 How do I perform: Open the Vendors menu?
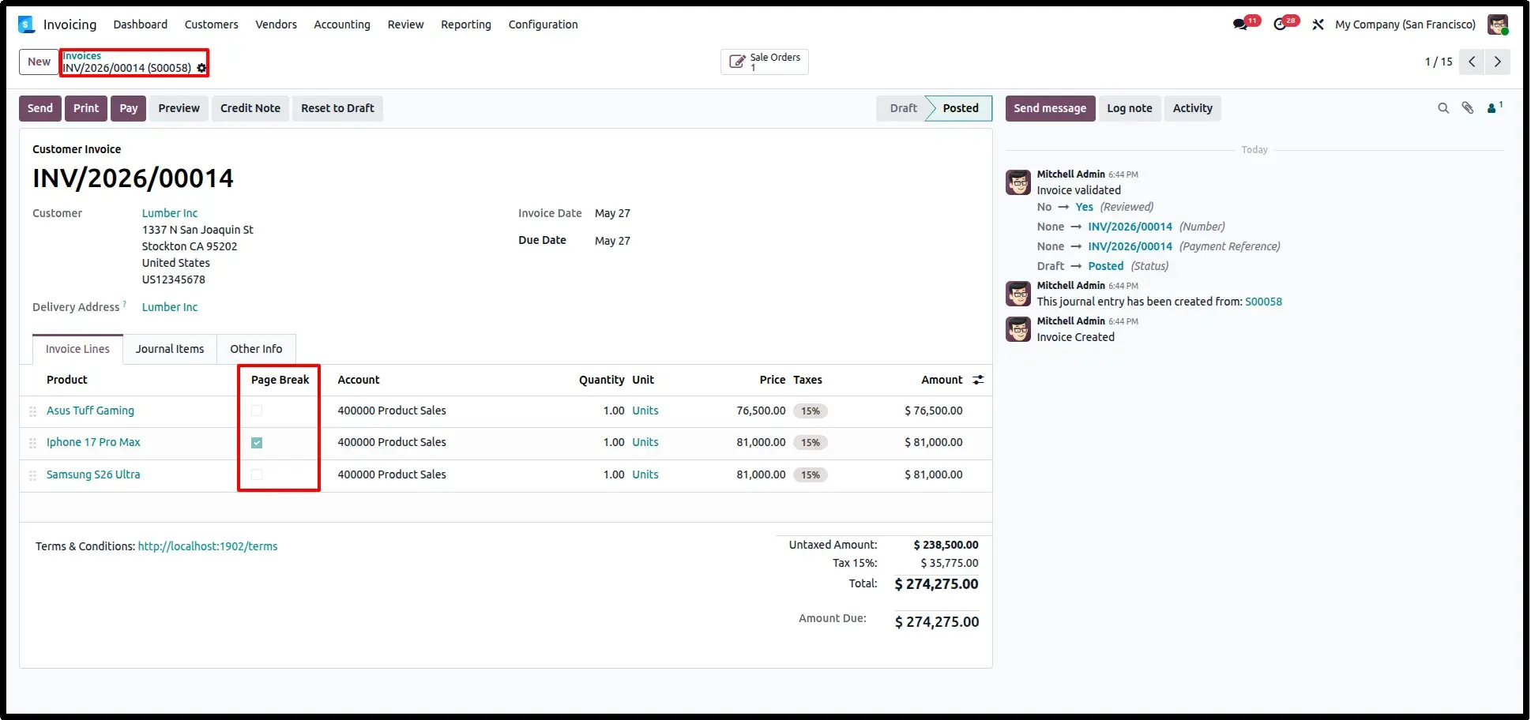(276, 24)
